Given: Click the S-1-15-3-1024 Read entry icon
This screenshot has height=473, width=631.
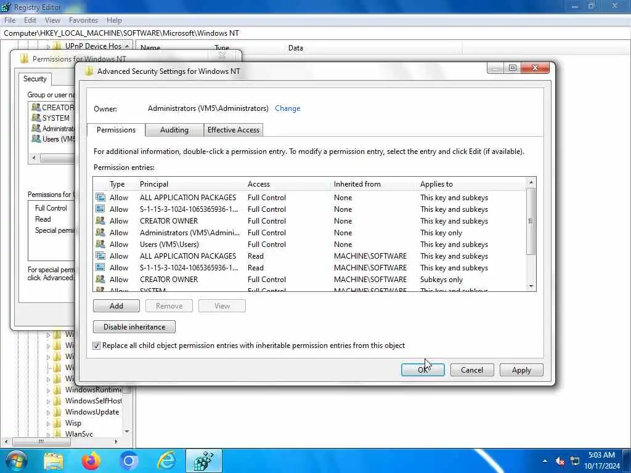Looking at the screenshot, I should click(x=100, y=267).
